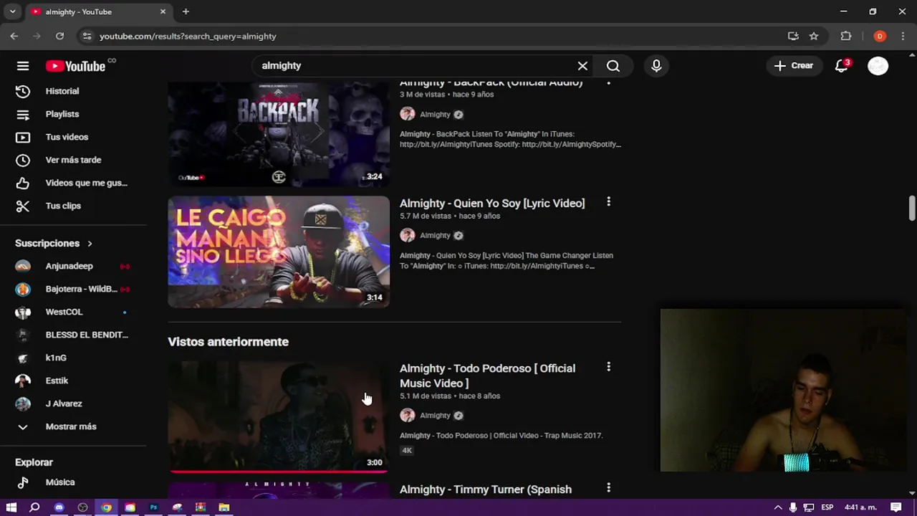Open Windows action center notifications
The height and width of the screenshot is (516, 917).
tap(896, 507)
